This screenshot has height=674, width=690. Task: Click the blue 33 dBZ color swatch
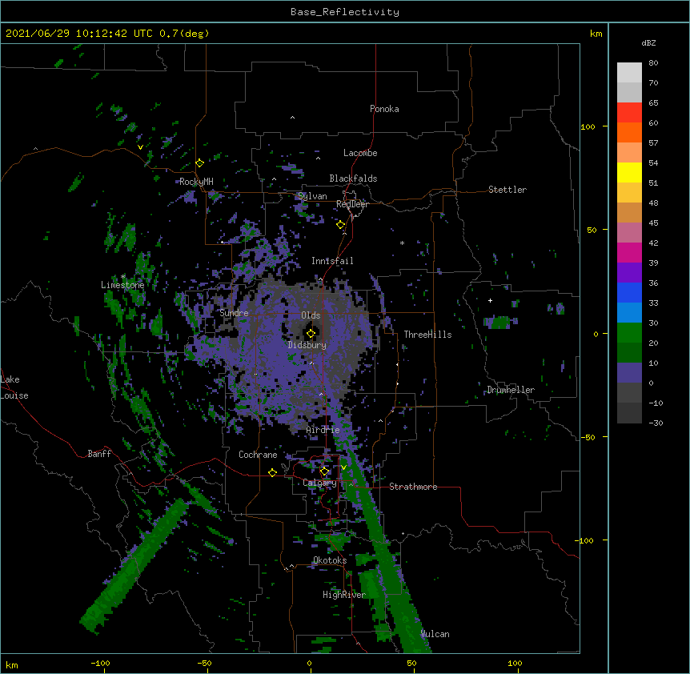coord(629,292)
